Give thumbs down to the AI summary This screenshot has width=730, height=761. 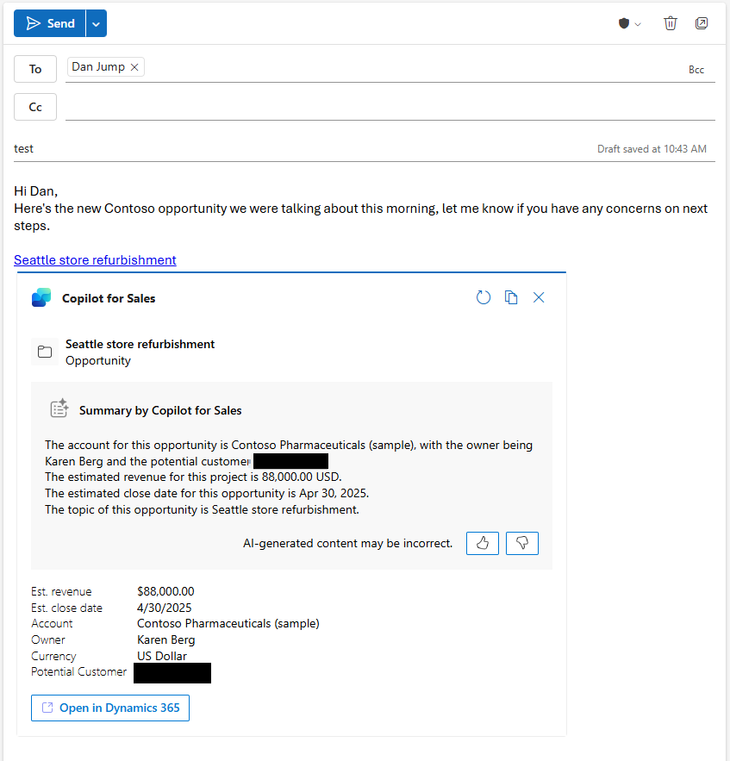tap(522, 543)
